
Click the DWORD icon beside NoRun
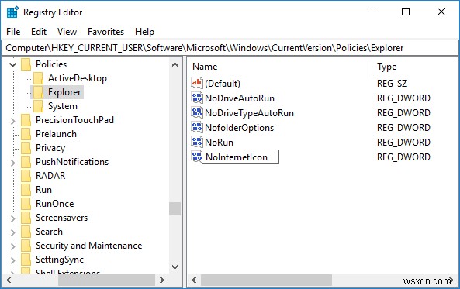tap(196, 142)
